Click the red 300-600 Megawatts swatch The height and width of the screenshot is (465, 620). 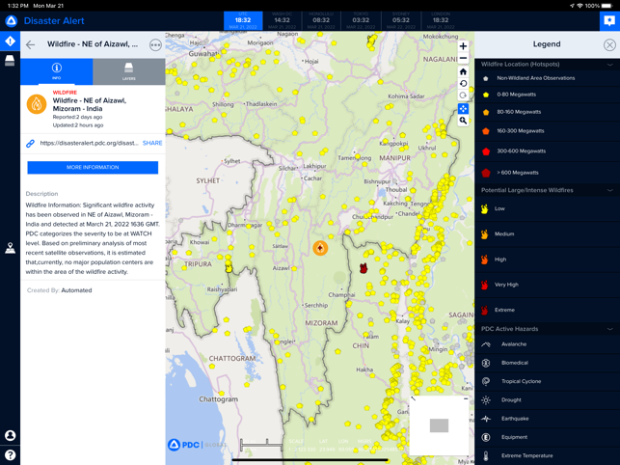pyautogui.click(x=486, y=151)
